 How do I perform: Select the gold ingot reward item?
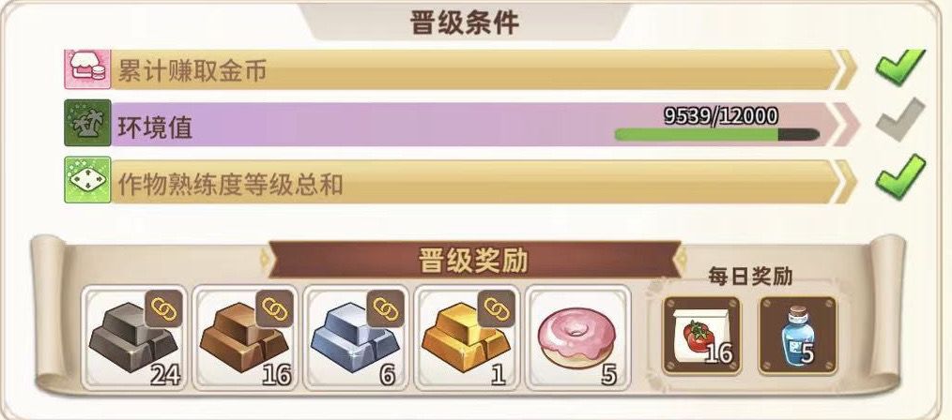(x=467, y=338)
